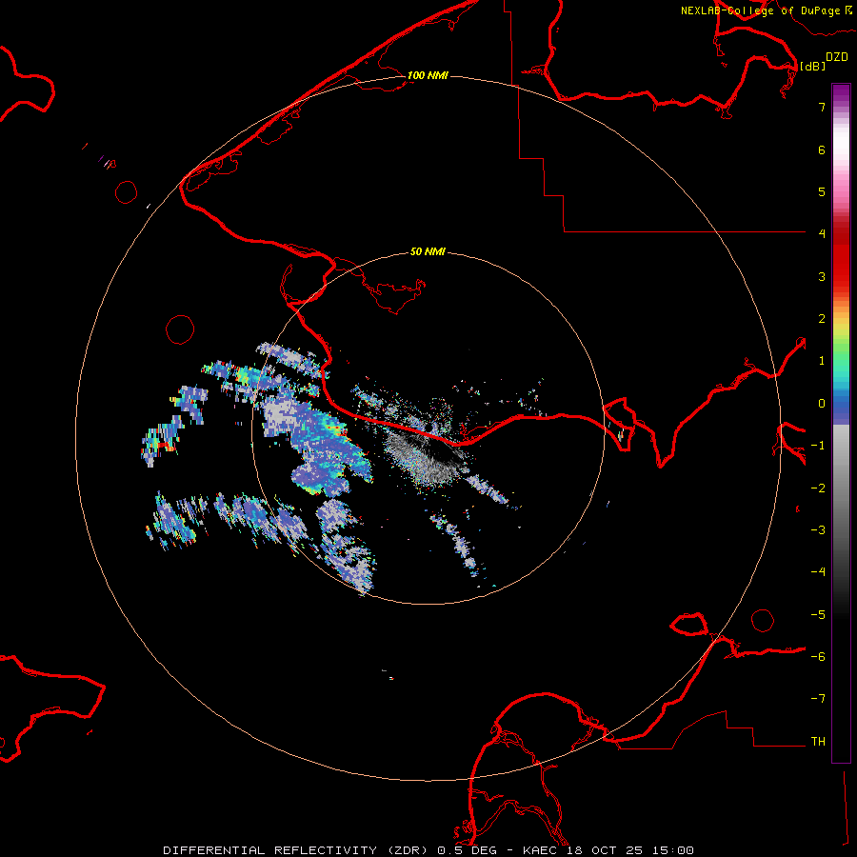The image size is (857, 857).
Task: Click the purple top of the color bar
Action: click(x=841, y=94)
